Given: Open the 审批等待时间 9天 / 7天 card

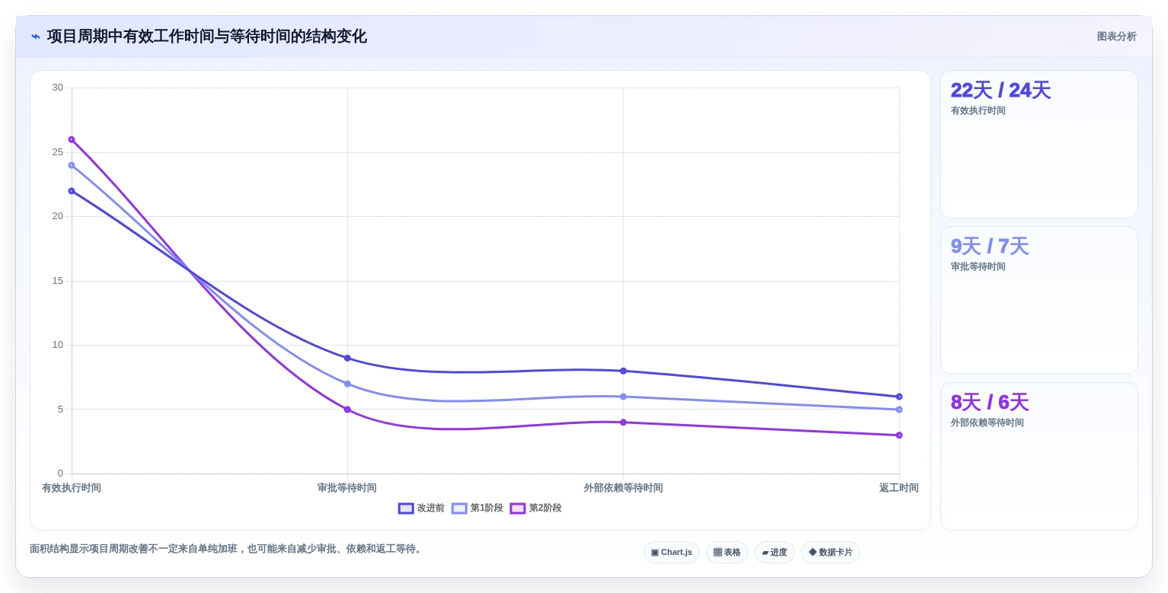Looking at the screenshot, I should coord(1039,300).
